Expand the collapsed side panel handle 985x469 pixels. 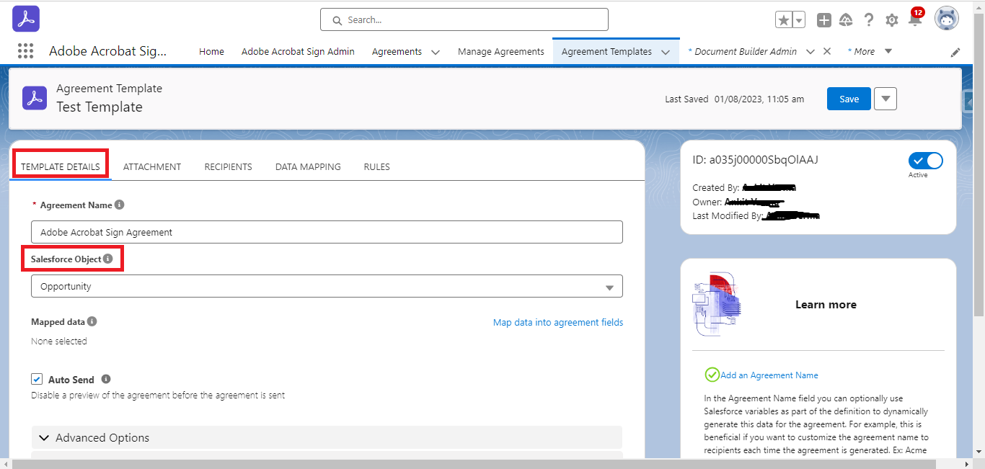(969, 102)
